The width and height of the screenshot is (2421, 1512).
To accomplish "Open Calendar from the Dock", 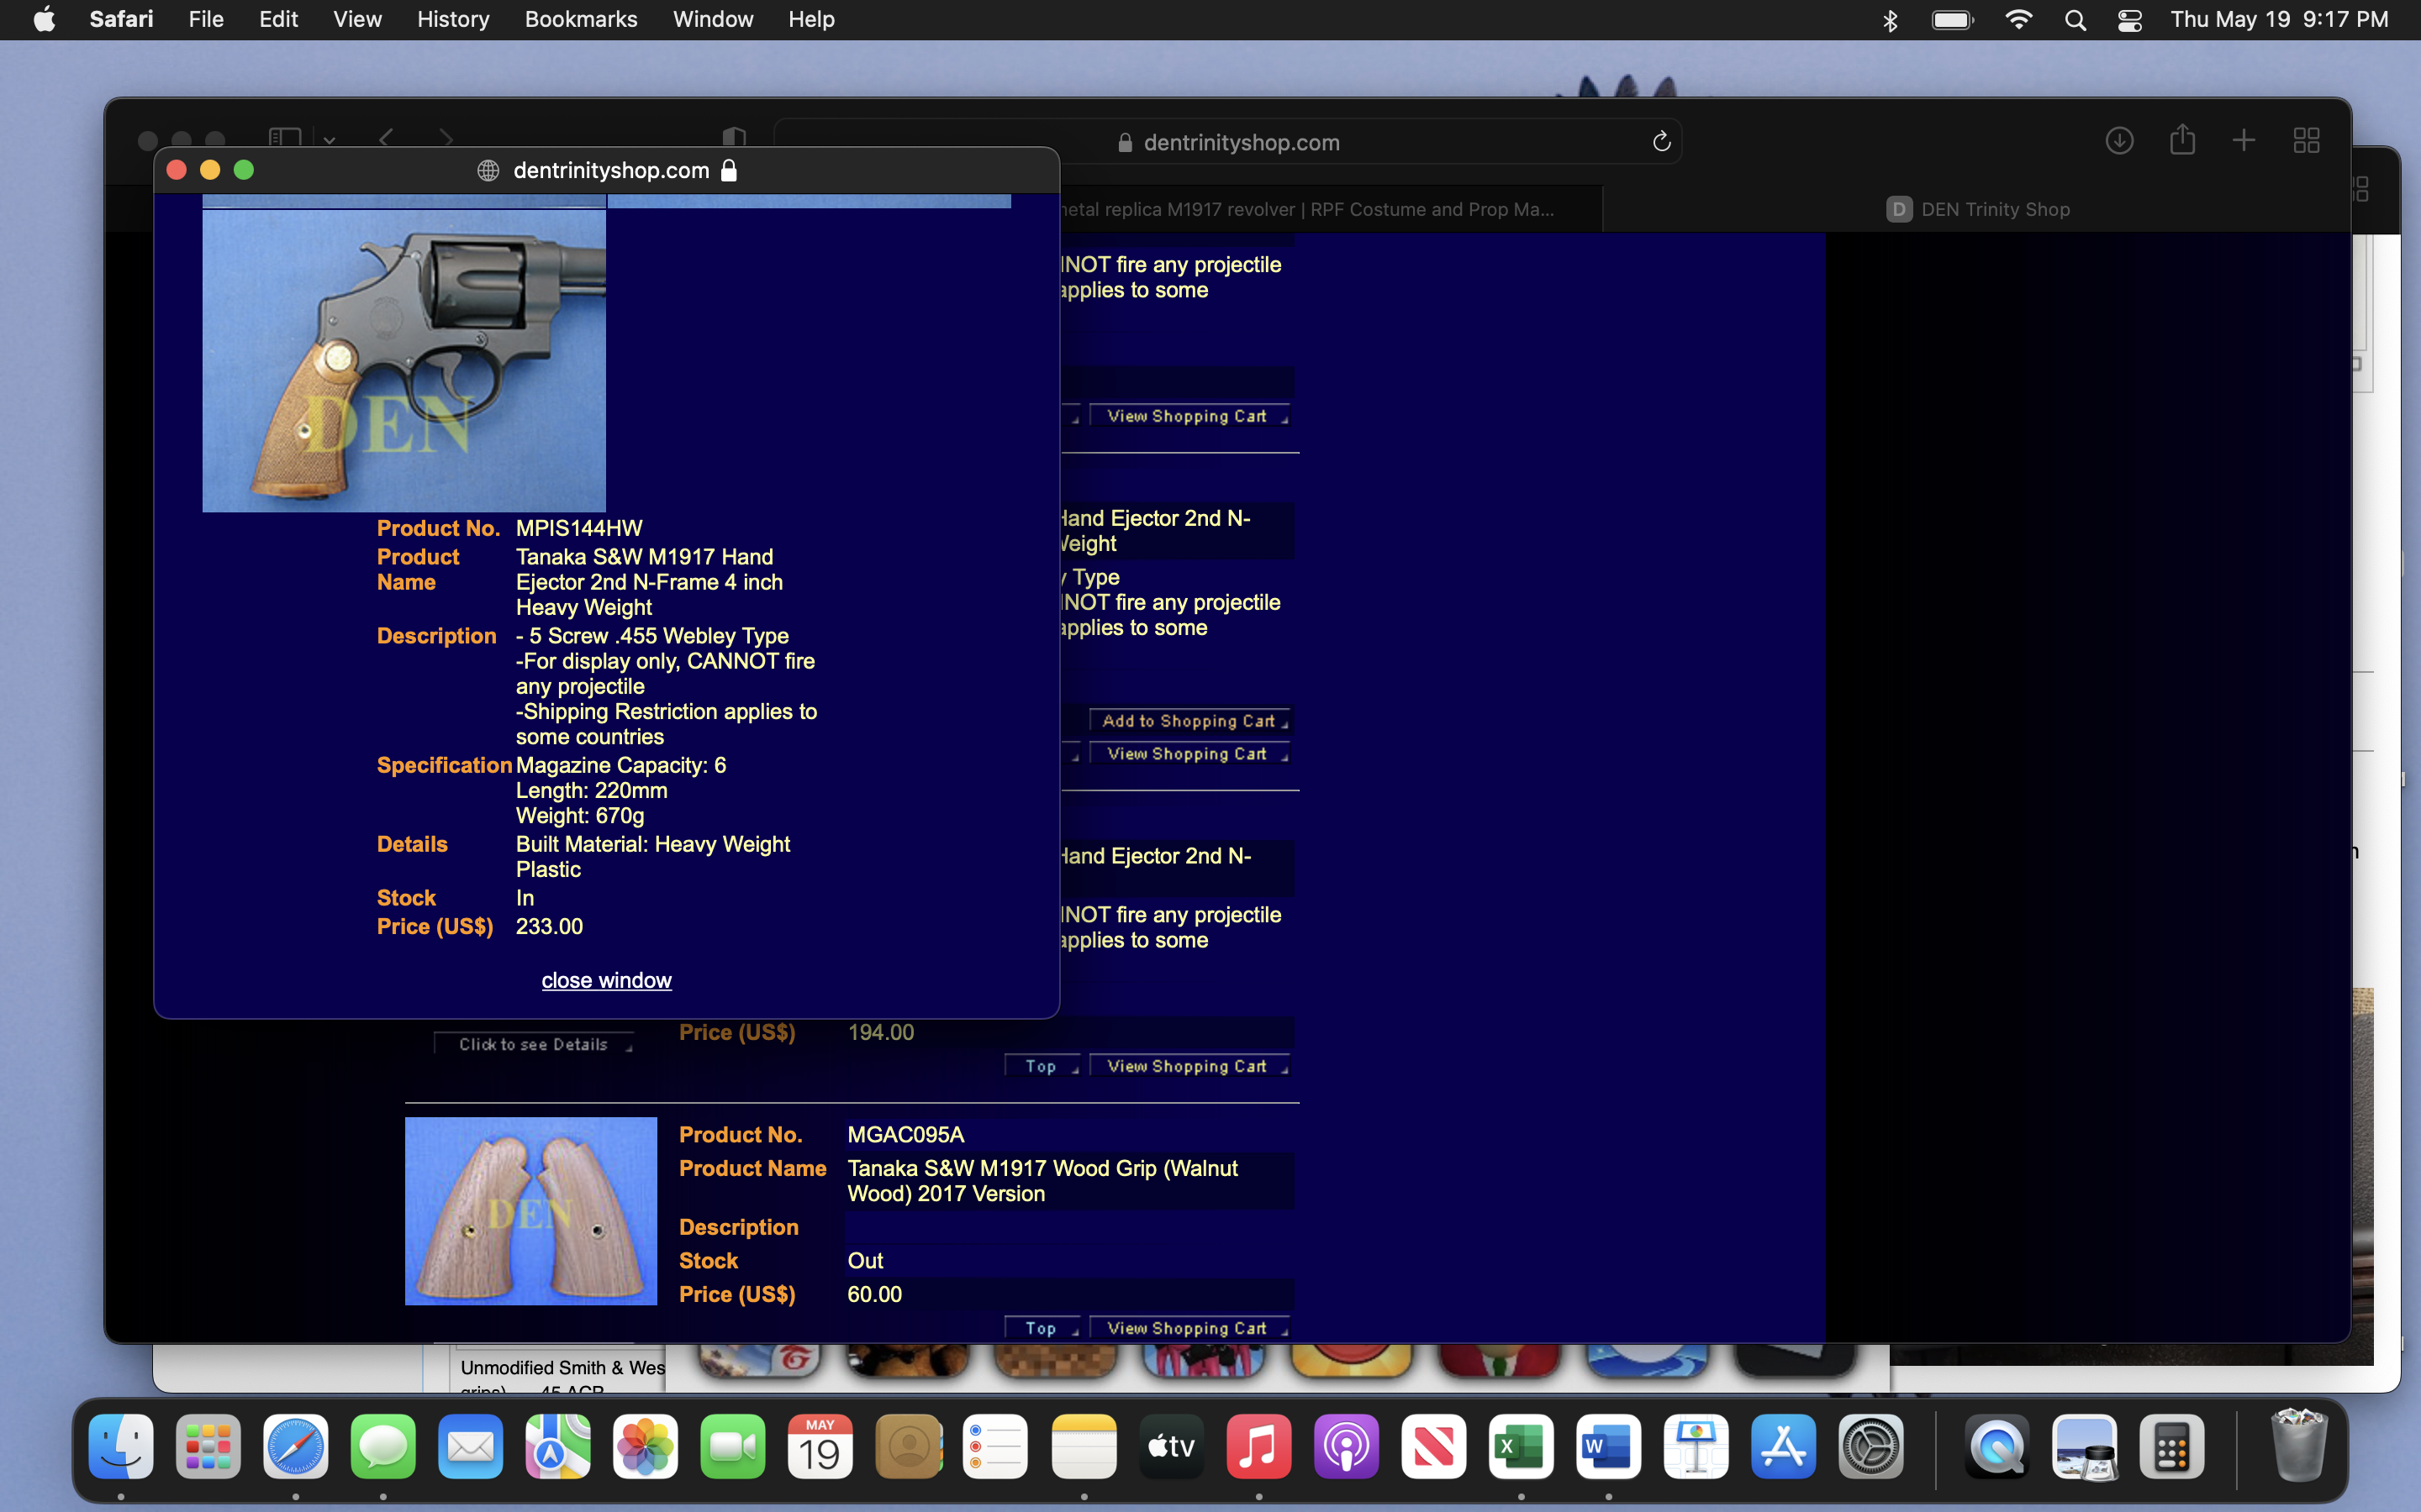I will point(820,1446).
